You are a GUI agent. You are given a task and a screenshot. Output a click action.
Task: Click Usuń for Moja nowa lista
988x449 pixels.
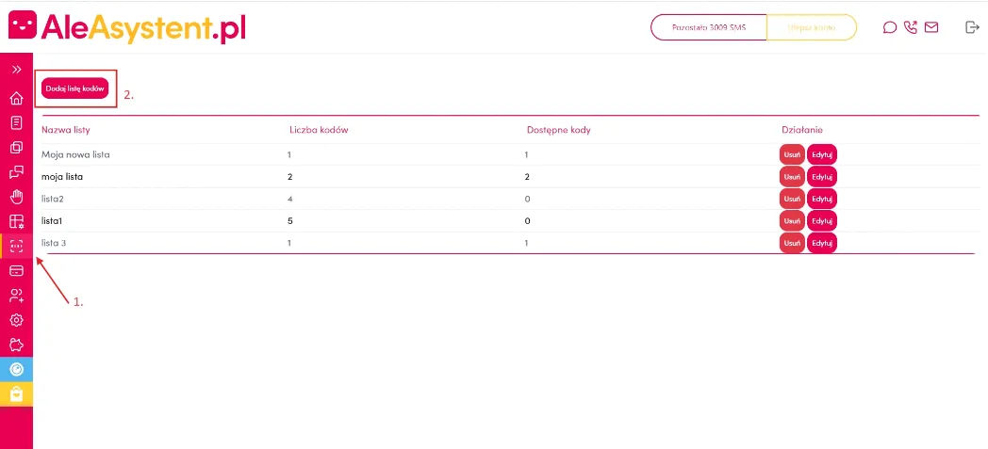(x=792, y=154)
